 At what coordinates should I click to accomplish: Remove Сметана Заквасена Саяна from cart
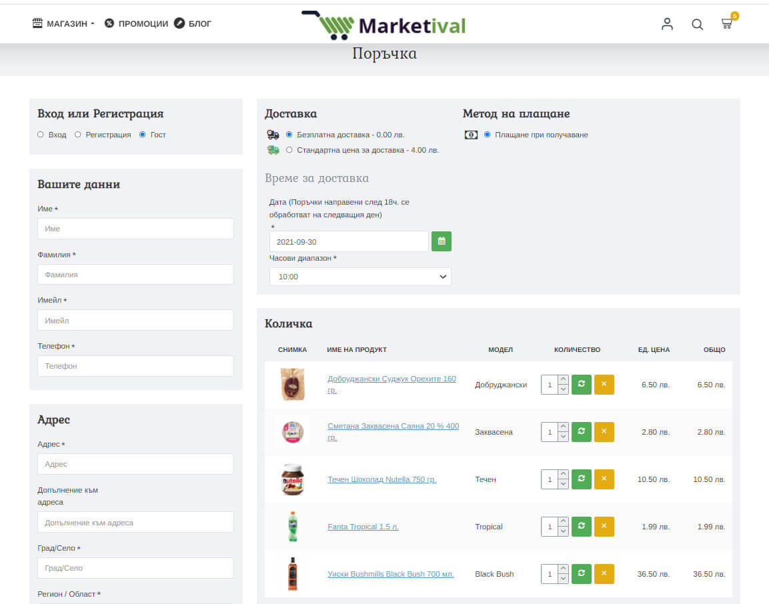click(604, 432)
